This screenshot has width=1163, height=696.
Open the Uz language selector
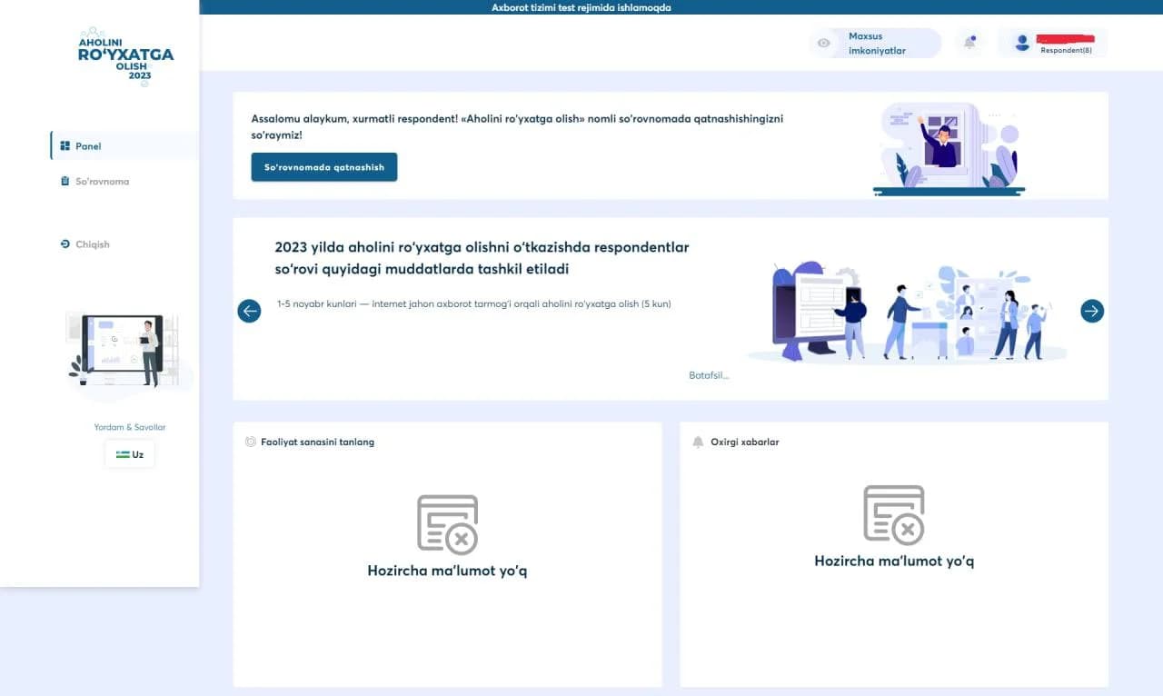click(130, 454)
